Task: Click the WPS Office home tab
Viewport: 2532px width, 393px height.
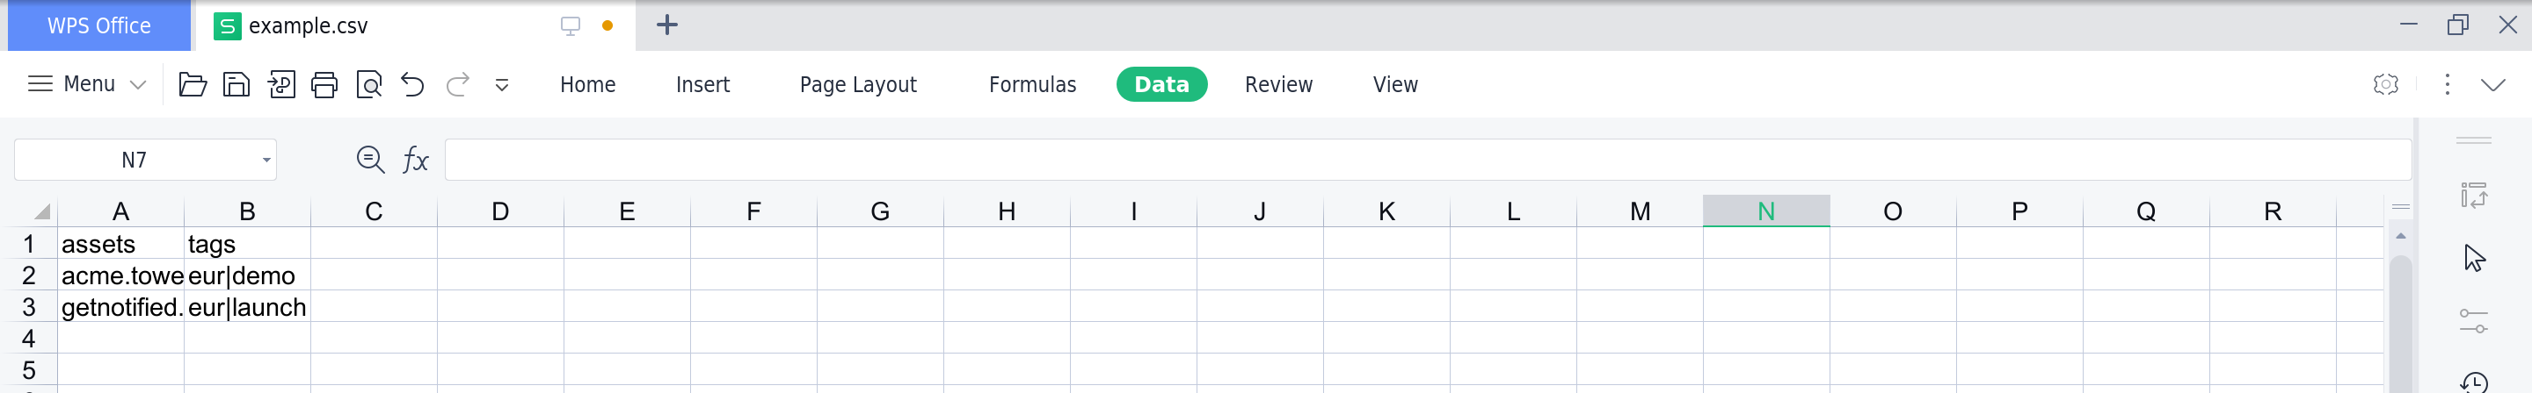Action: click(99, 25)
